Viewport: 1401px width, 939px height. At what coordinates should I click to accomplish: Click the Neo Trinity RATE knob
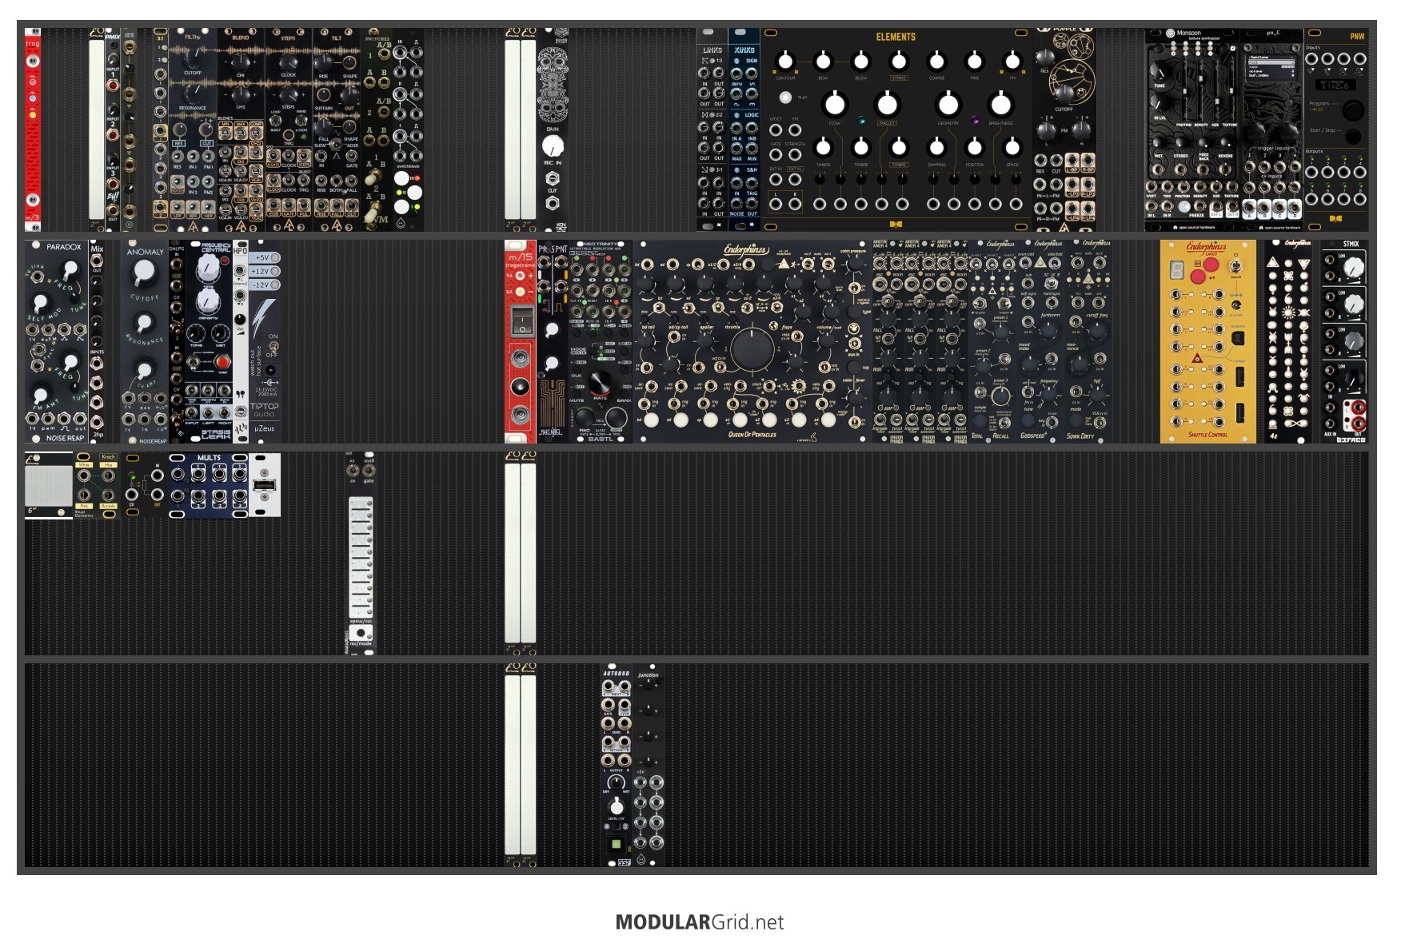(600, 384)
